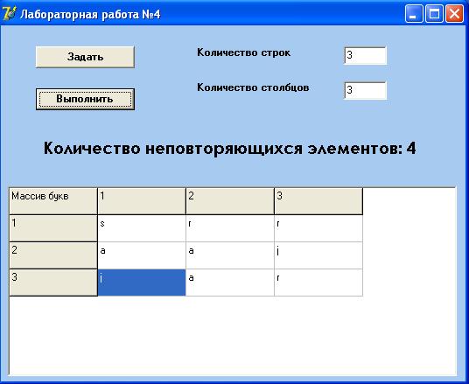Click column header 2 of the grid
The width and height of the screenshot is (469, 384).
coord(230,201)
